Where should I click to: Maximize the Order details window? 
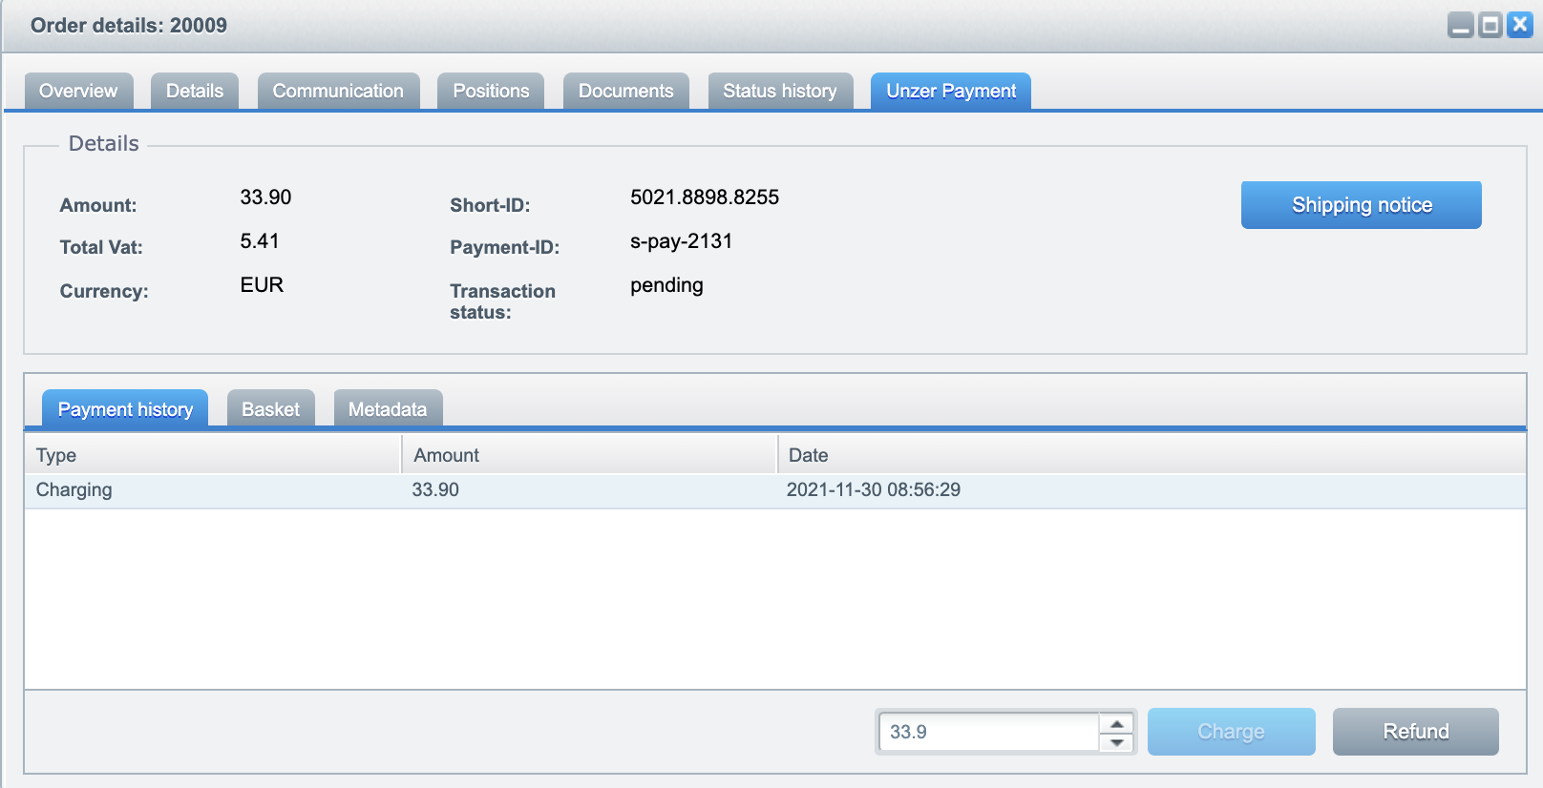(x=1490, y=26)
